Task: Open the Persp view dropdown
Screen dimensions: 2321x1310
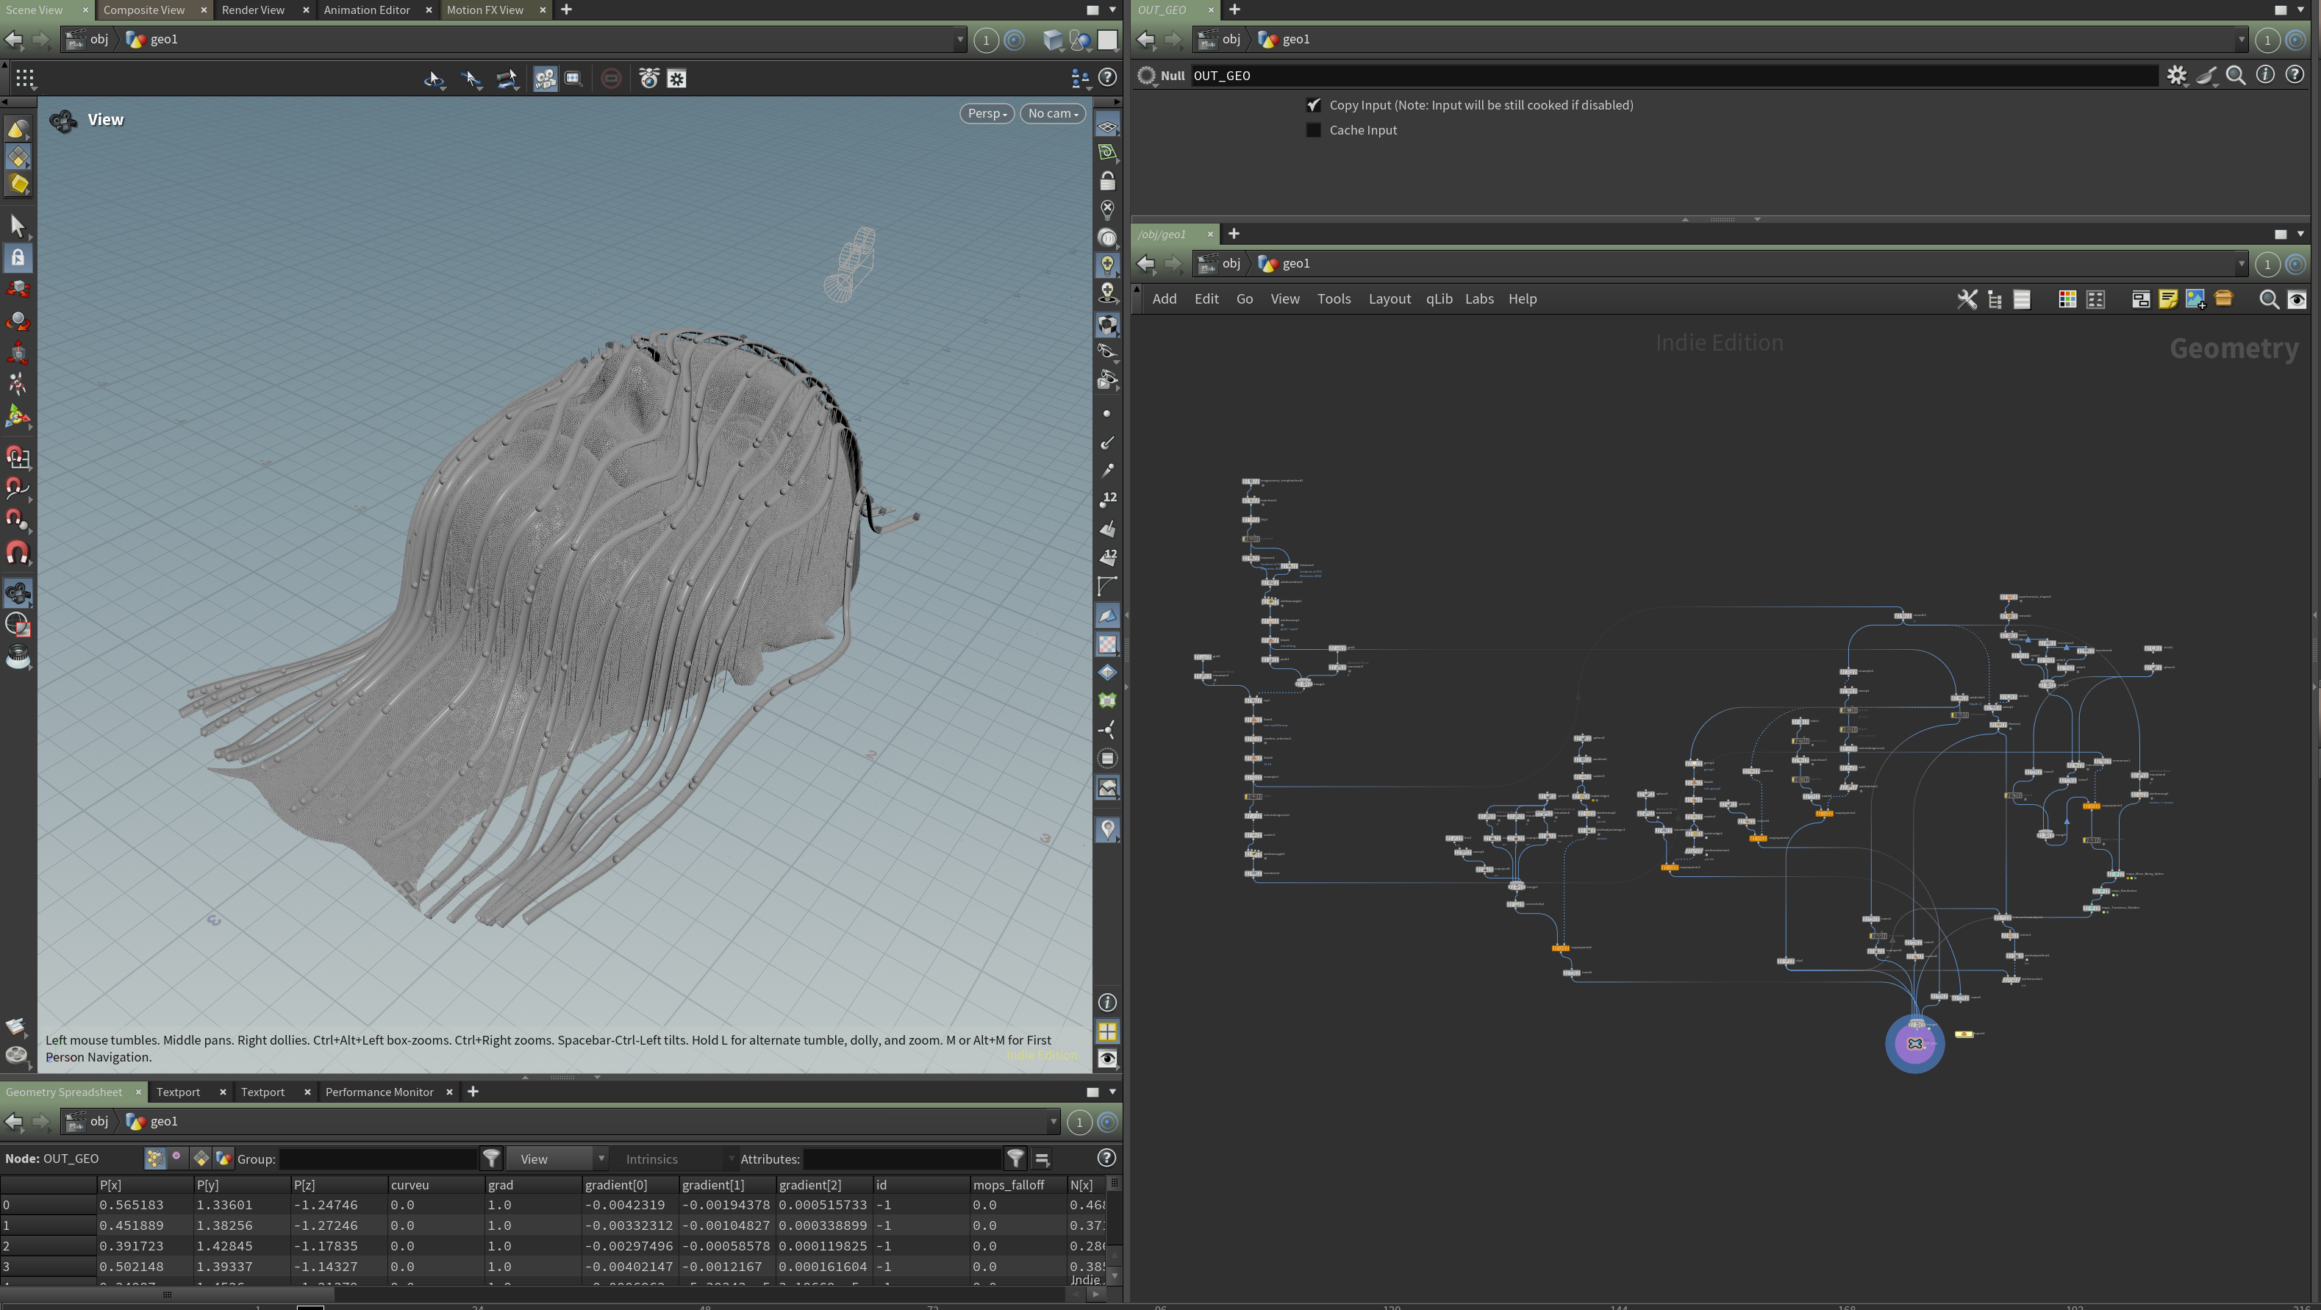Action: coord(987,113)
